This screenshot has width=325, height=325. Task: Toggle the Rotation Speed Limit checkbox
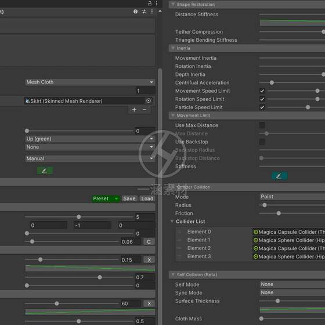(262, 99)
